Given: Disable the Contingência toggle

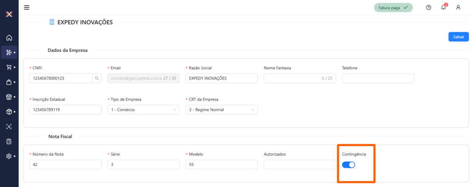Looking at the screenshot, I should 349,165.
